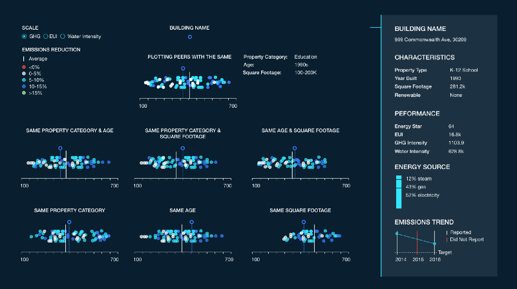Image resolution: width=517 pixels, height=289 pixels.
Task: Click the 52% electricity energy source label
Action: coord(423,195)
